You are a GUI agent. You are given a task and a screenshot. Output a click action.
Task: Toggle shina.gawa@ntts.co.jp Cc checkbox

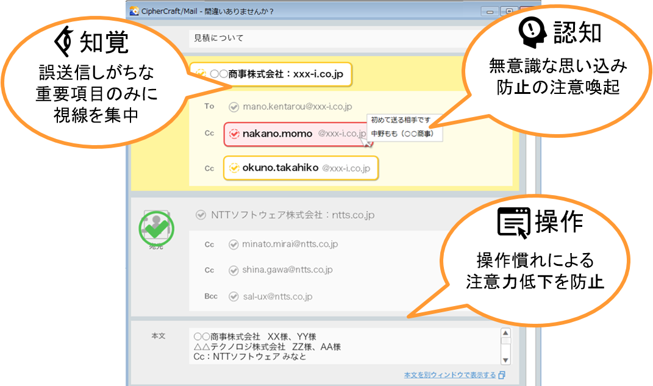(x=233, y=270)
